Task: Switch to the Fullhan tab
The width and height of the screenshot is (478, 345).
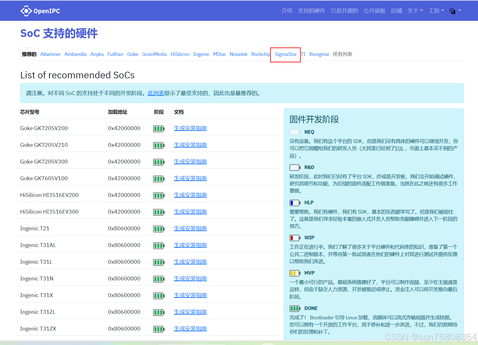Action: coord(115,54)
